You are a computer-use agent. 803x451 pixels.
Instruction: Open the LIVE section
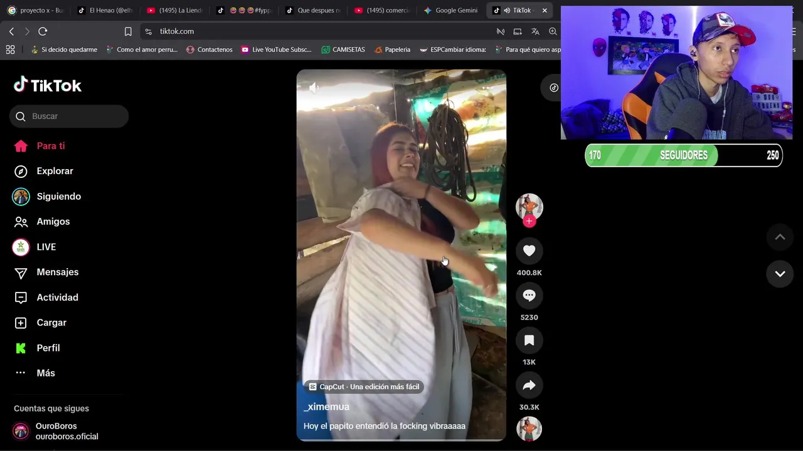[35, 247]
